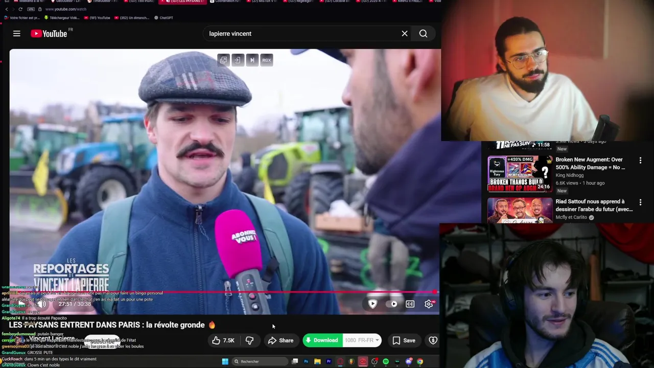Screen dimensions: 654x368
Task: Open the Mcfly et Carlito channel link
Action: point(571,217)
